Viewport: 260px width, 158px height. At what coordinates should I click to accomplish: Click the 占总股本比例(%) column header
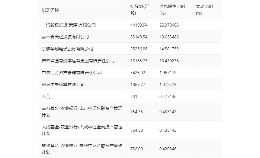[x=172, y=10]
